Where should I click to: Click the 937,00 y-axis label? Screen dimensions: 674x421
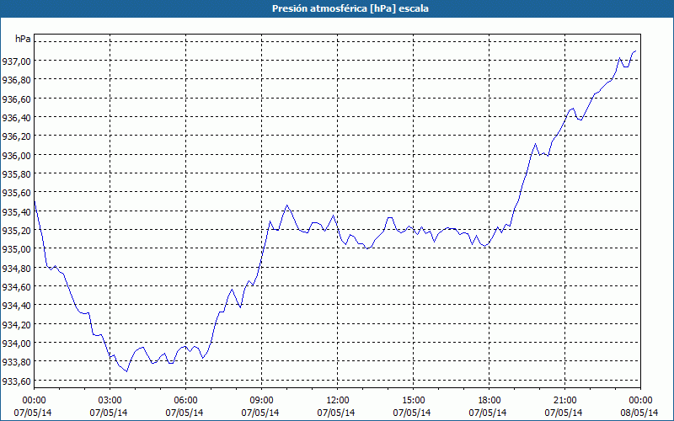tap(16, 61)
